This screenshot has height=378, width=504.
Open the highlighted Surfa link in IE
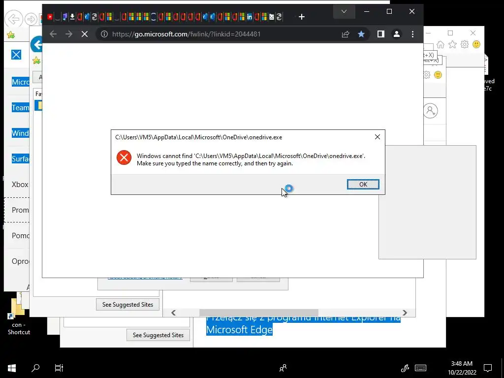tap(20, 158)
